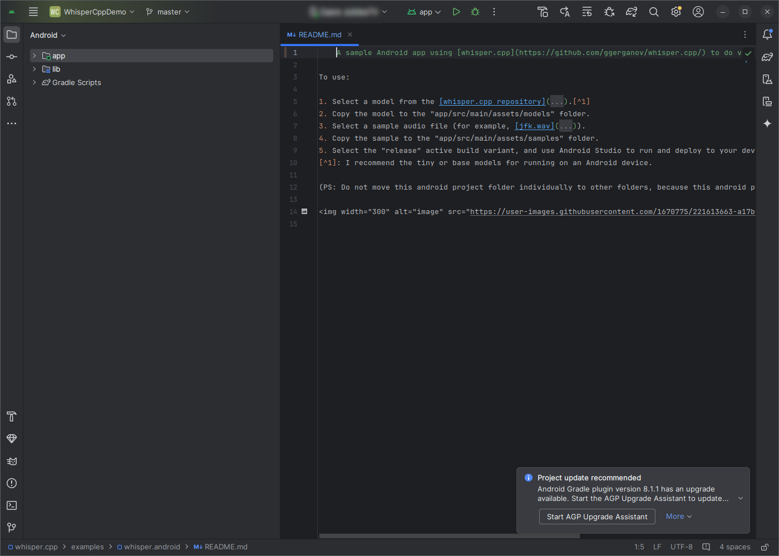
Task: Follow the jfk.wav link
Action: click(x=534, y=126)
